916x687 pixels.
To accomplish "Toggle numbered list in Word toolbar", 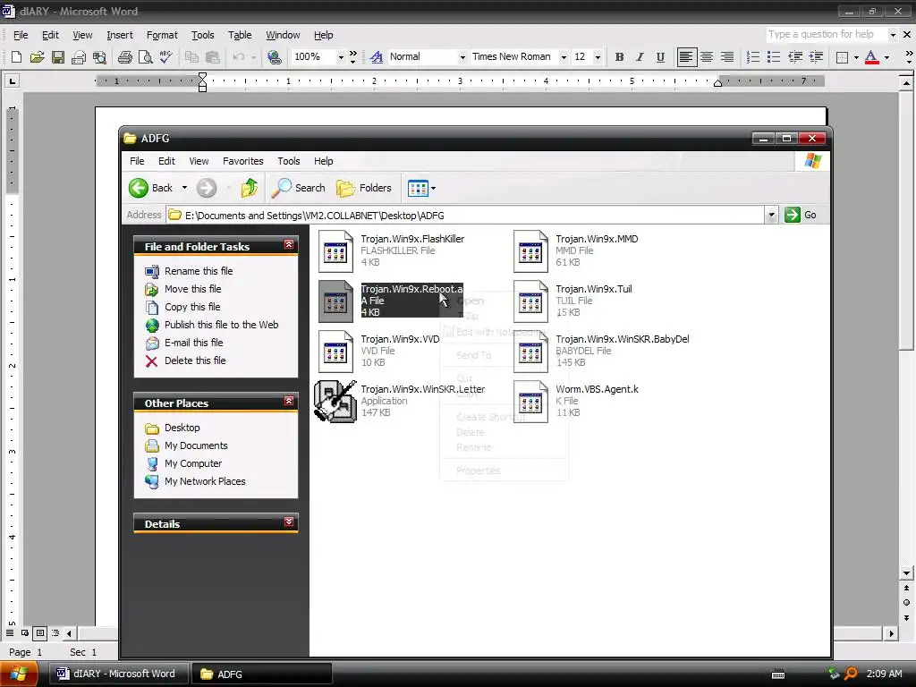I will pyautogui.click(x=753, y=56).
